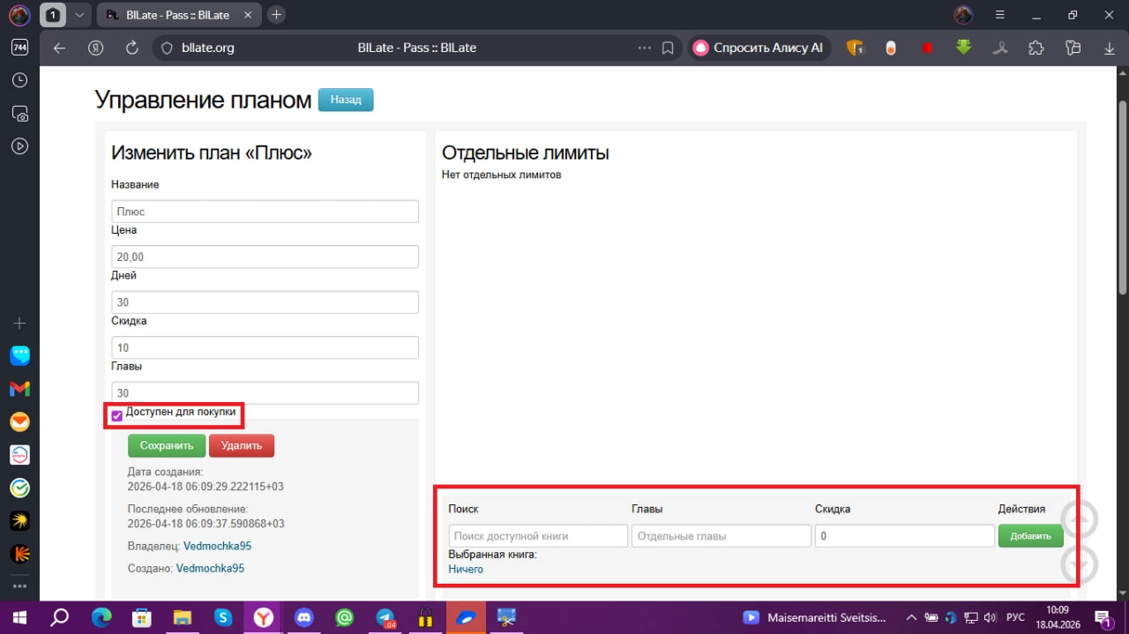Show hidden system tray icons chevron
Viewport: 1129px width, 634px height.
point(913,617)
